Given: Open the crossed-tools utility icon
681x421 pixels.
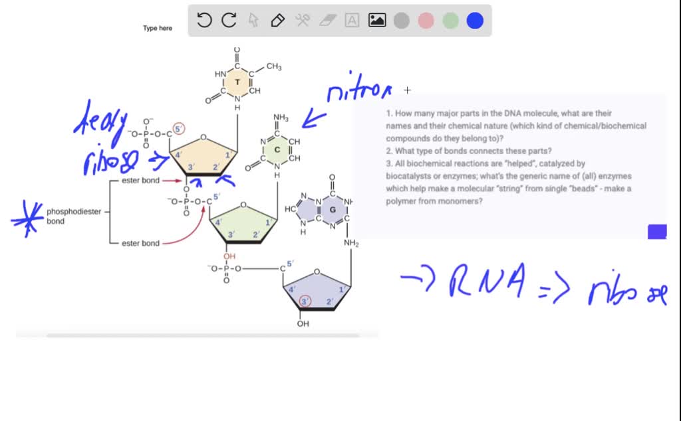Looking at the screenshot, I should pos(303,20).
